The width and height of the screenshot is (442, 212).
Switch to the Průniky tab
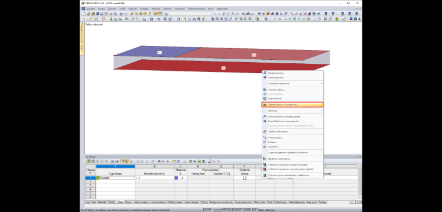point(323,202)
